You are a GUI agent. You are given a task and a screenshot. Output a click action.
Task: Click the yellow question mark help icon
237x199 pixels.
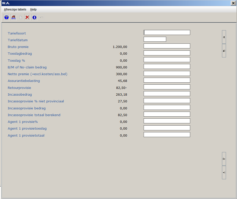click(x=7, y=17)
